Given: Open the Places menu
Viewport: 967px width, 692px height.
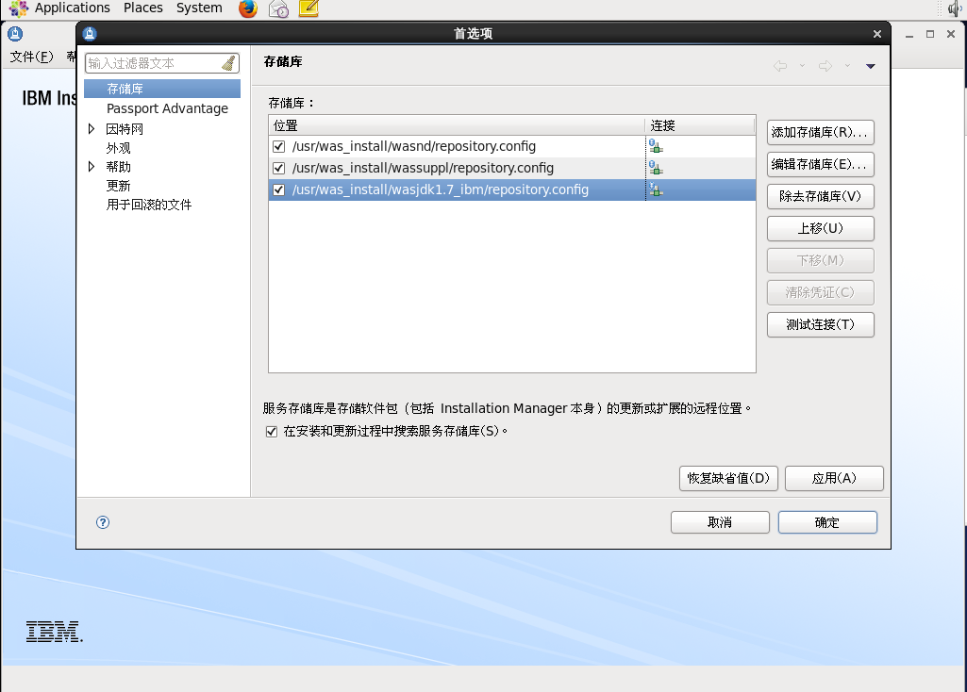Looking at the screenshot, I should click(143, 8).
